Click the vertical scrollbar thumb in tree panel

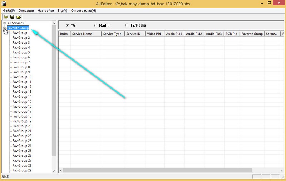[54, 91]
